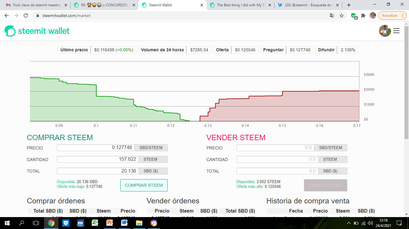Open Word from the taskbar

tap(125, 223)
